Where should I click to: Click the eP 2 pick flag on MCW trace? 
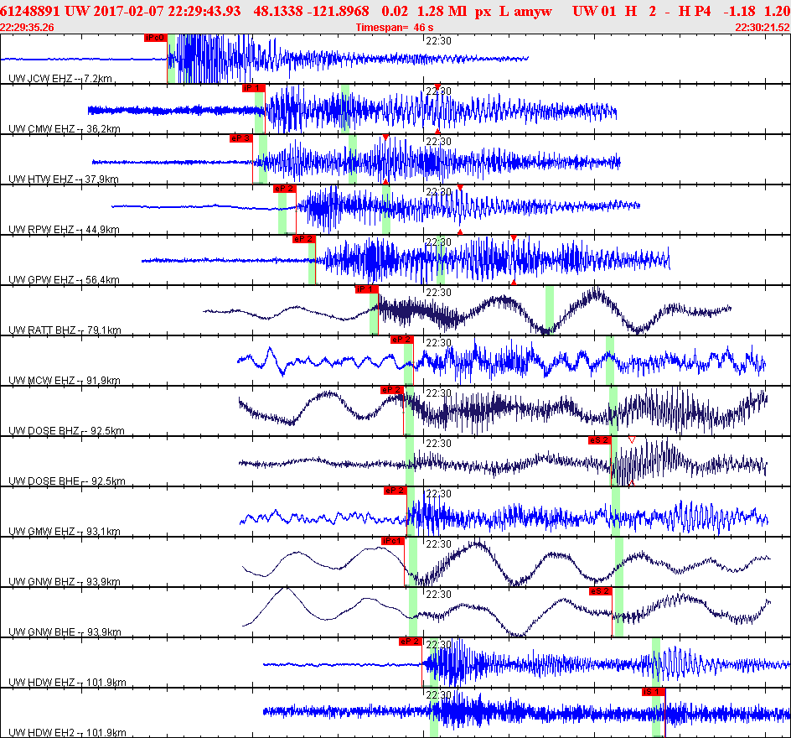pos(401,340)
